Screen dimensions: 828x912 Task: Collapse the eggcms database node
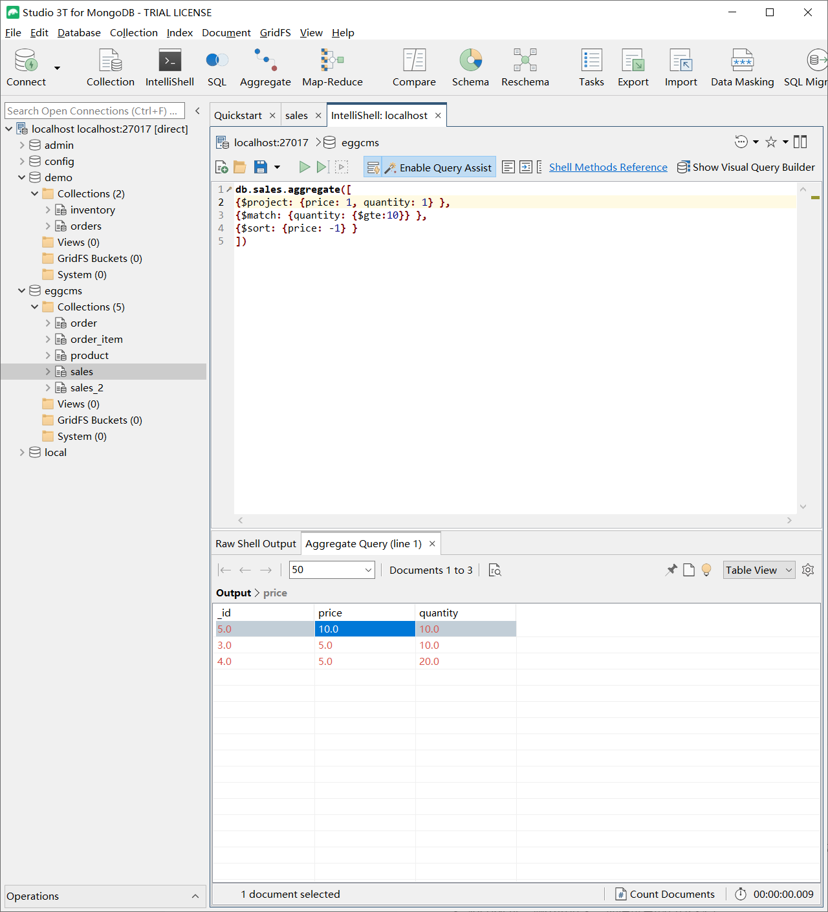pos(22,291)
